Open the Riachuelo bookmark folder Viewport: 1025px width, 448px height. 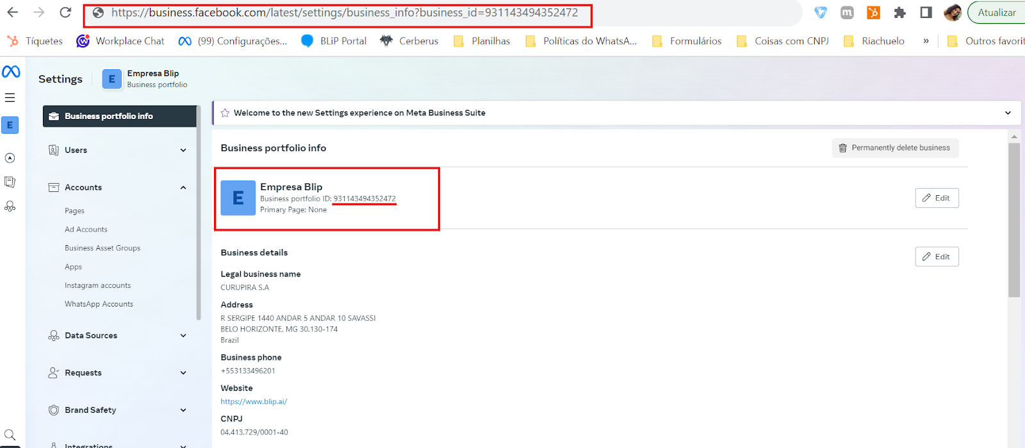click(x=874, y=41)
